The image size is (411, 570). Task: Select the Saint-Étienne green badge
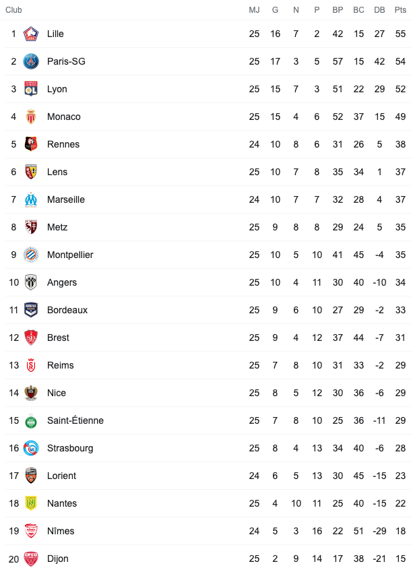tap(31, 420)
